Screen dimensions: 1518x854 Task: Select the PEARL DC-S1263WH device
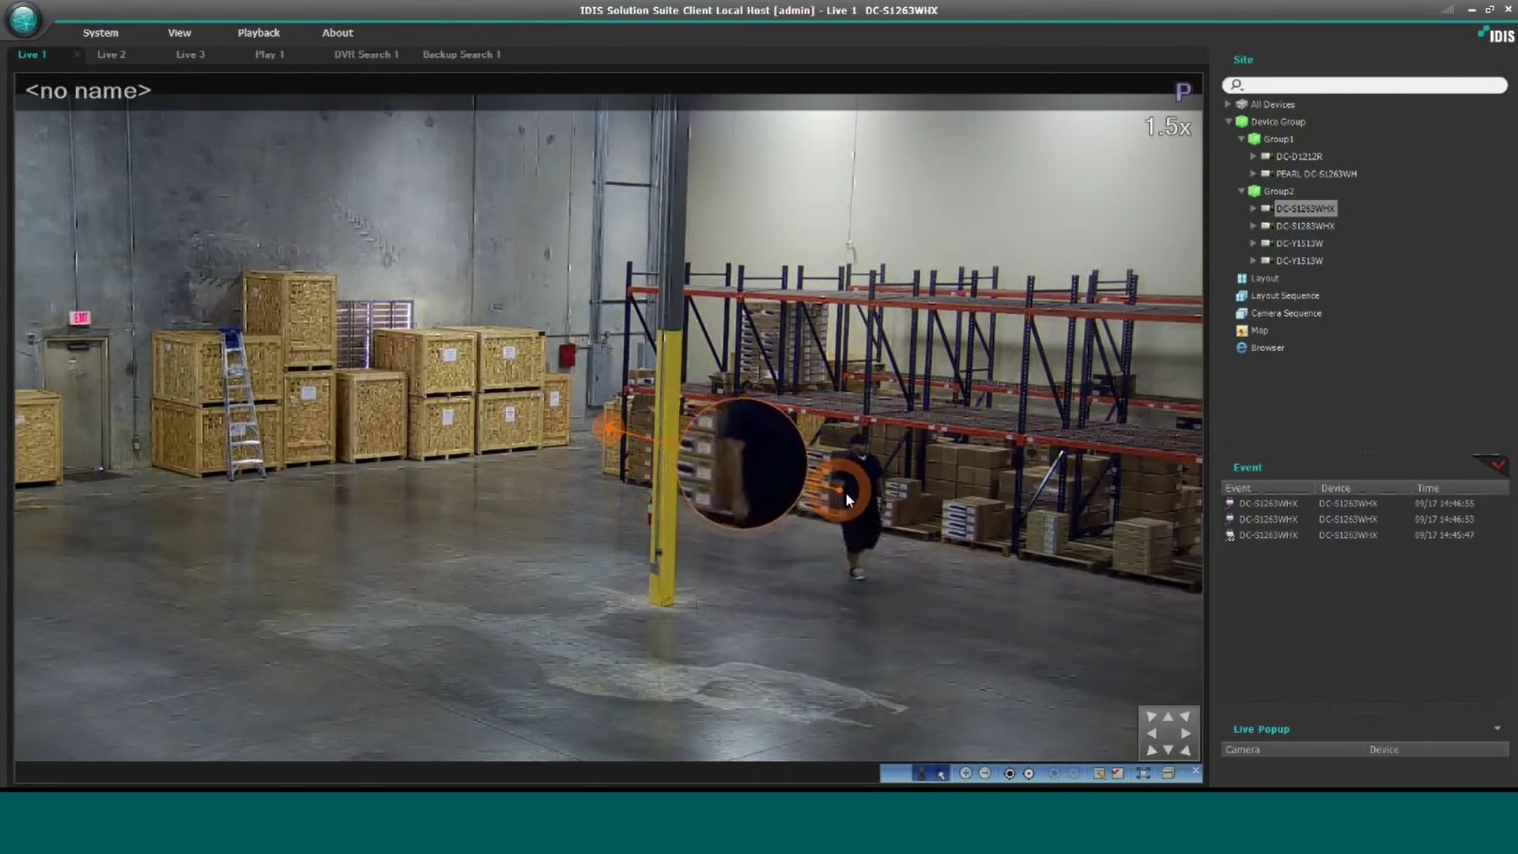pos(1316,174)
